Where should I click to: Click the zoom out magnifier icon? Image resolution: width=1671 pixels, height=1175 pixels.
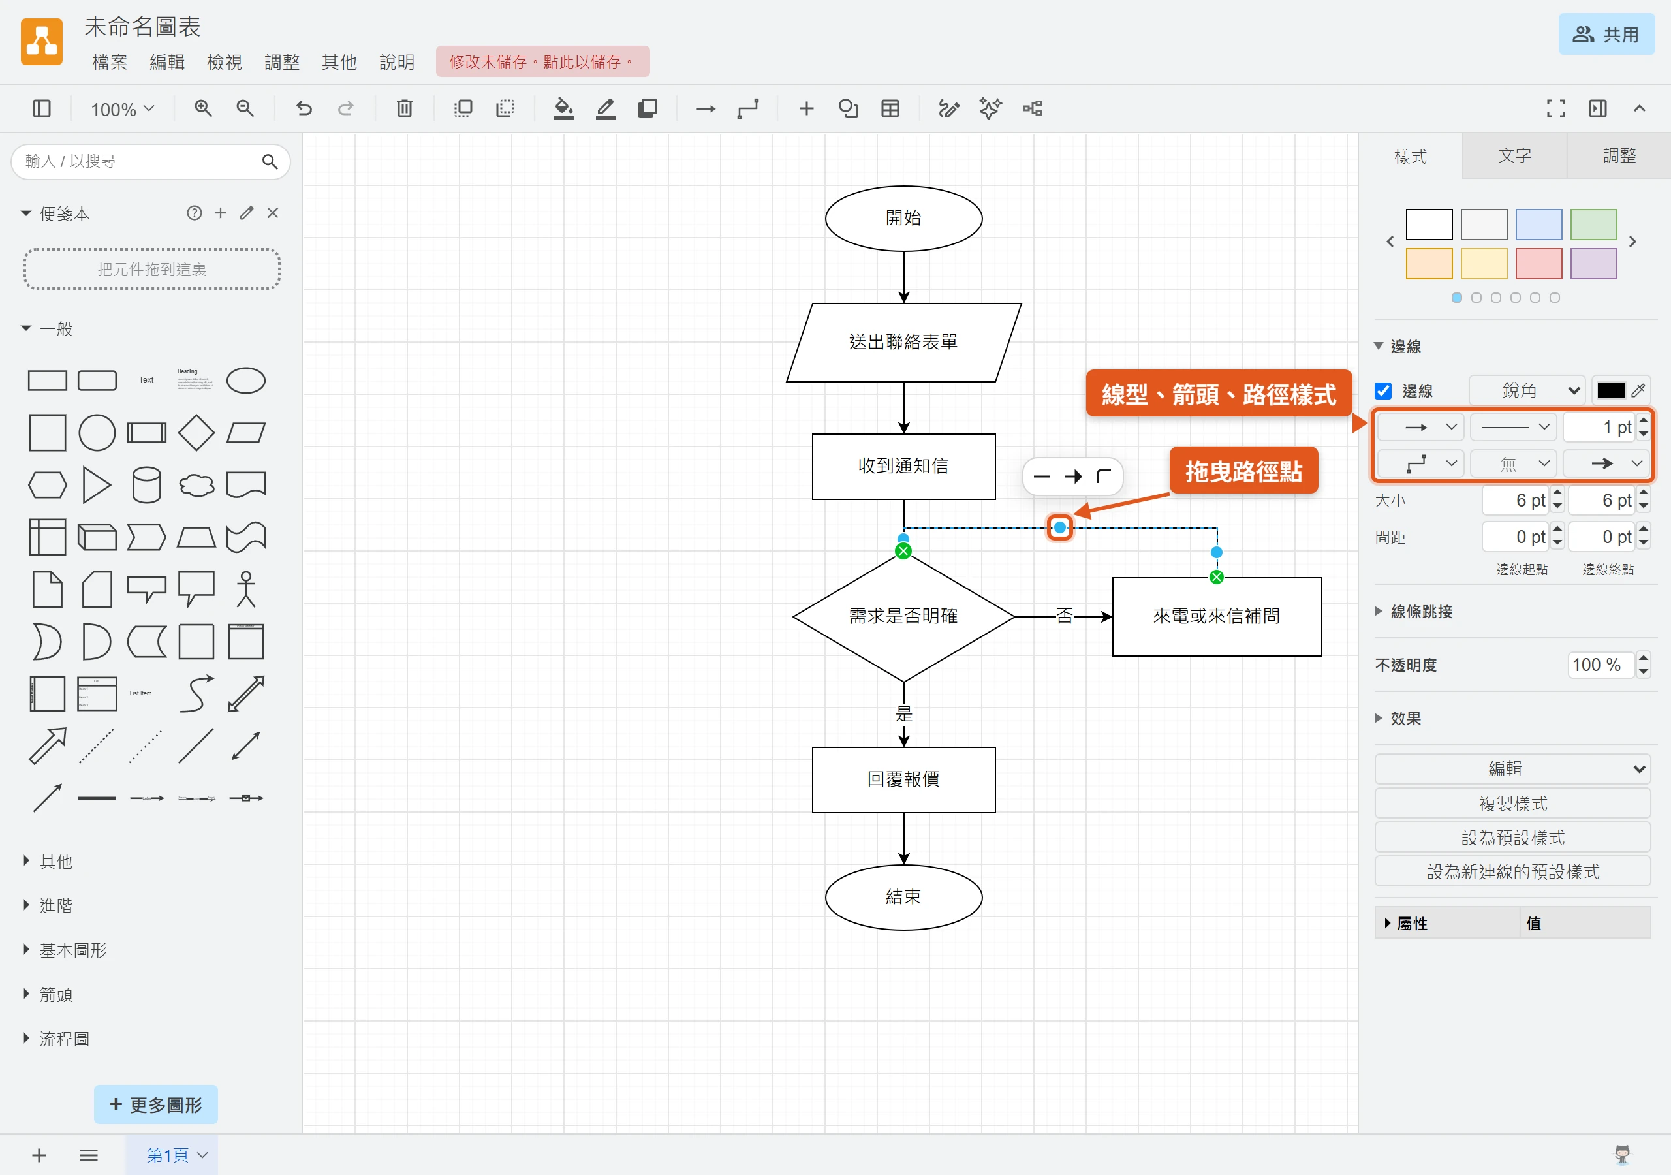pos(245,108)
